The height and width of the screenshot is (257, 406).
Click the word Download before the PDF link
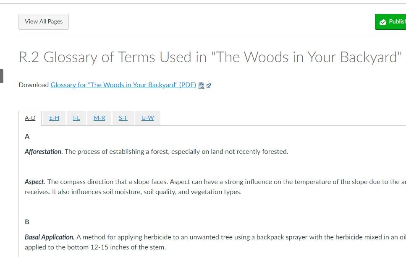(34, 85)
